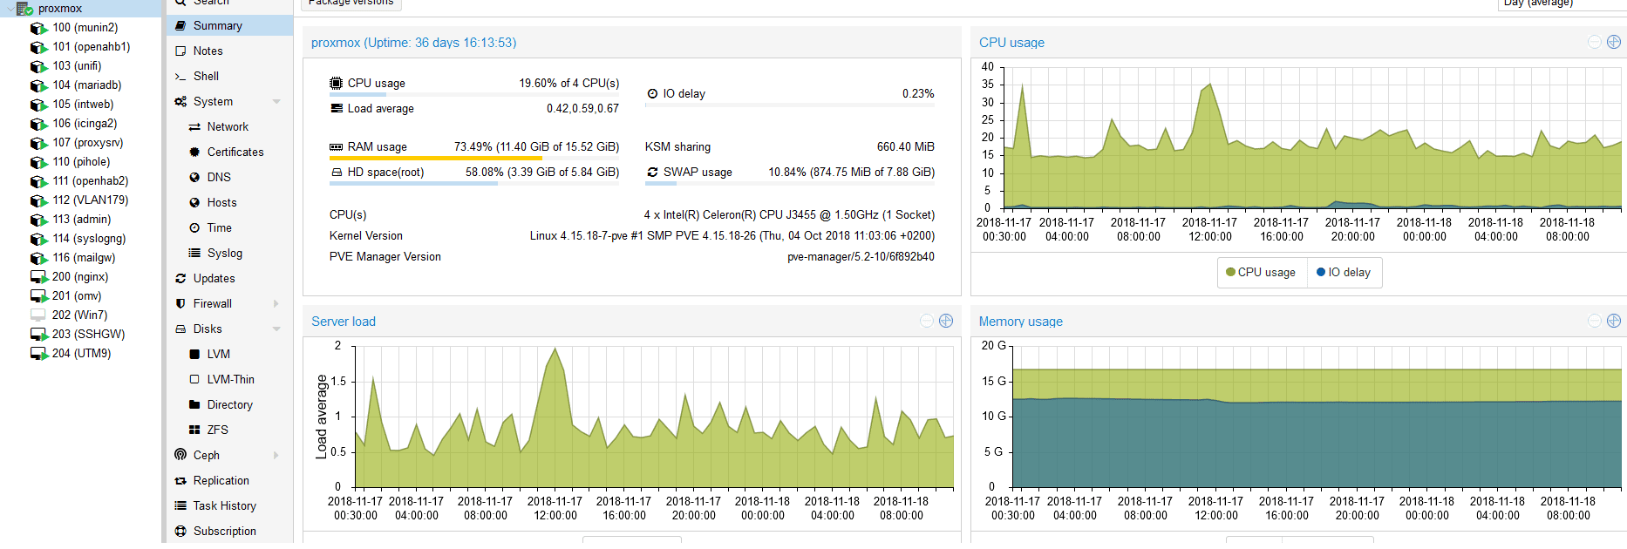This screenshot has width=1627, height=549.
Task: Expand the Ceph submenu arrow
Action: click(x=276, y=456)
